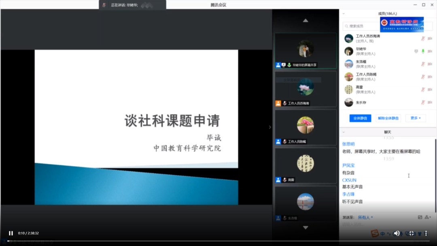This screenshot has height=246, width=437.
Task: Toggle microphone for 朱洛槿 in member list
Action: pyautogui.click(x=423, y=64)
